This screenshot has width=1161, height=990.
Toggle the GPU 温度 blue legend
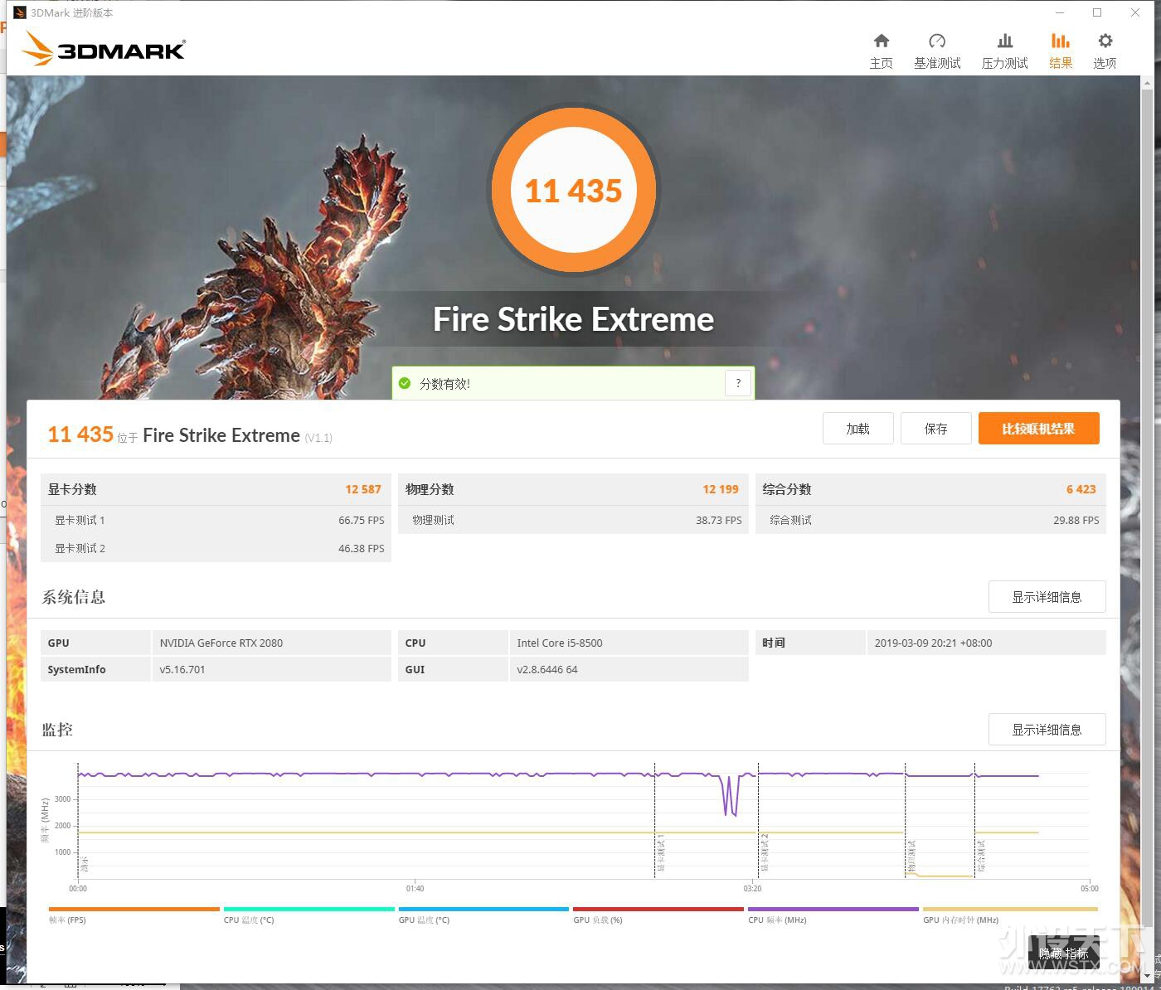pyautogui.click(x=483, y=909)
